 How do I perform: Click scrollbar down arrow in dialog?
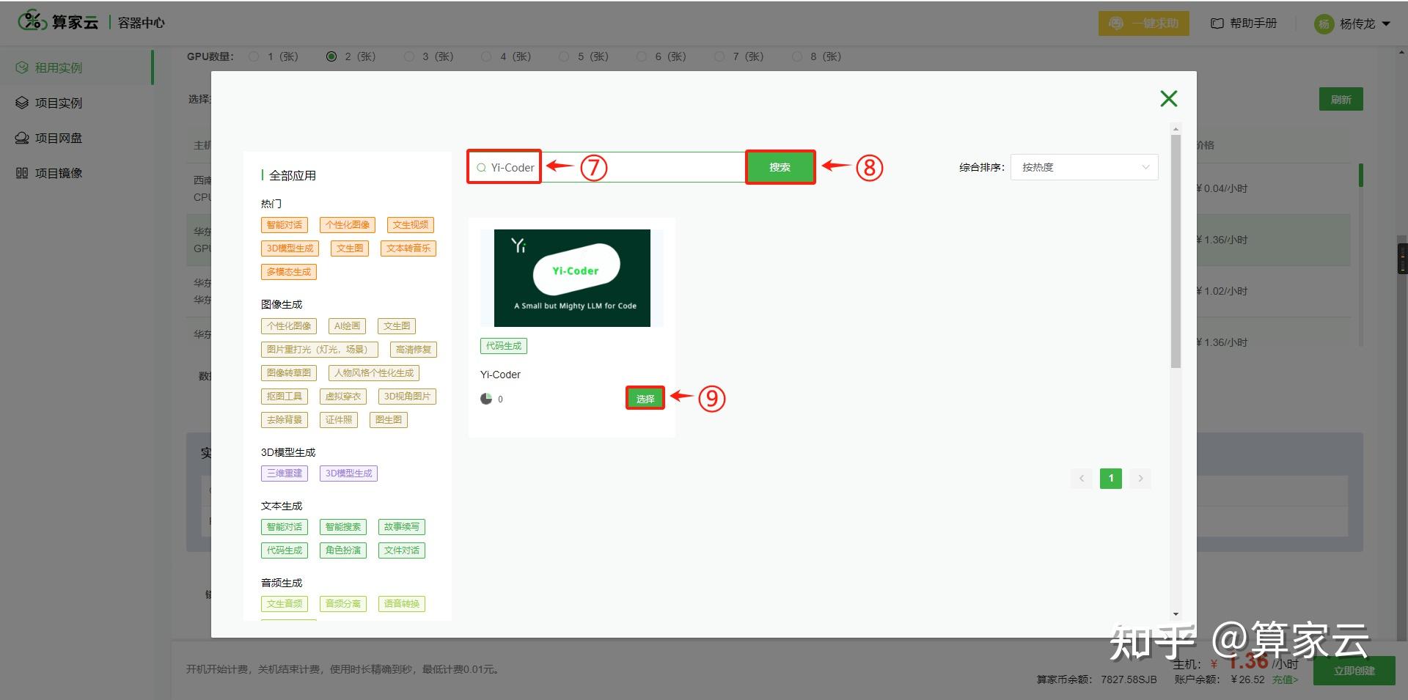tap(1176, 614)
